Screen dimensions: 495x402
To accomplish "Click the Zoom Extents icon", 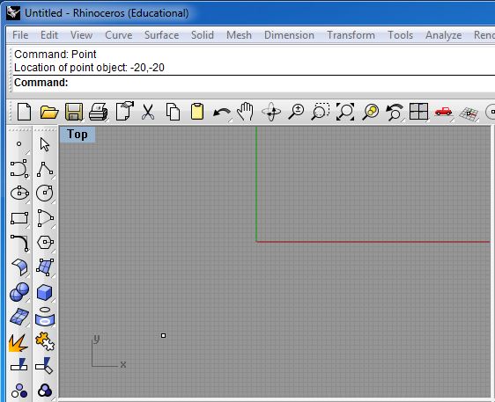I will 345,112.
